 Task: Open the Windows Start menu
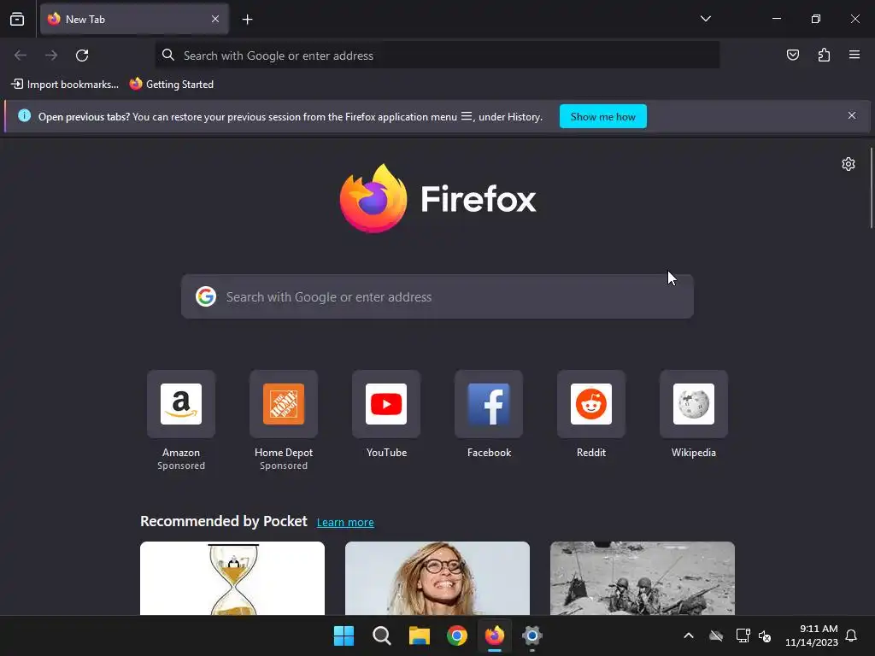344,635
